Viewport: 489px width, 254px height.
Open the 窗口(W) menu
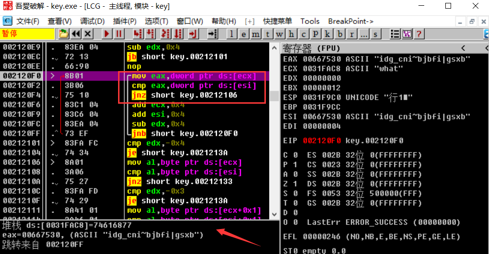coord(190,21)
